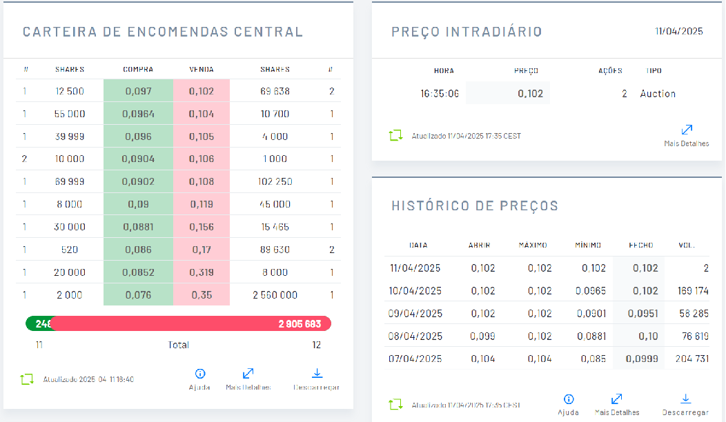Select ask price cell 0,35
The image size is (726, 422).
(202, 295)
